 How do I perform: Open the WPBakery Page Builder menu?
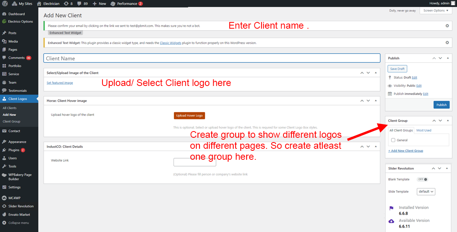pyautogui.click(x=19, y=177)
